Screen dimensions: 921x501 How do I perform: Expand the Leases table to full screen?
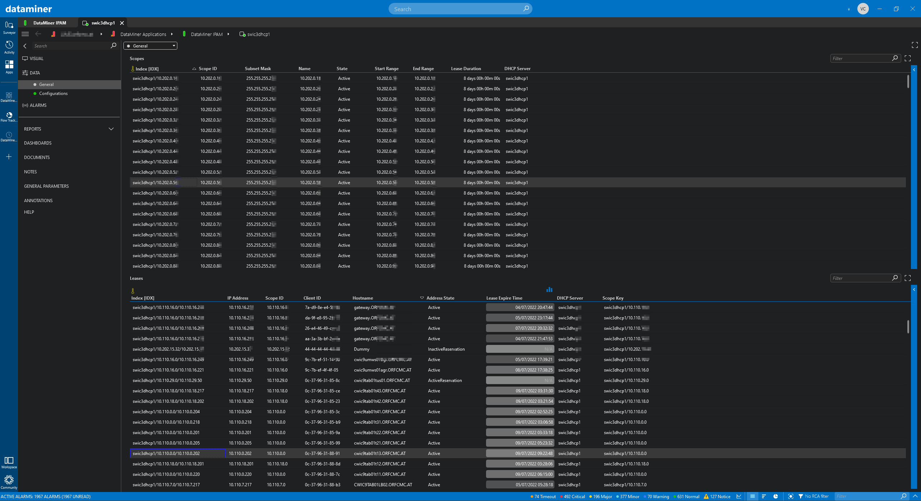pyautogui.click(x=908, y=278)
